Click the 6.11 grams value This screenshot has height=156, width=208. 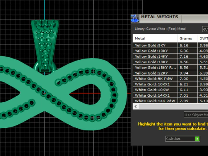[x=184, y=90]
